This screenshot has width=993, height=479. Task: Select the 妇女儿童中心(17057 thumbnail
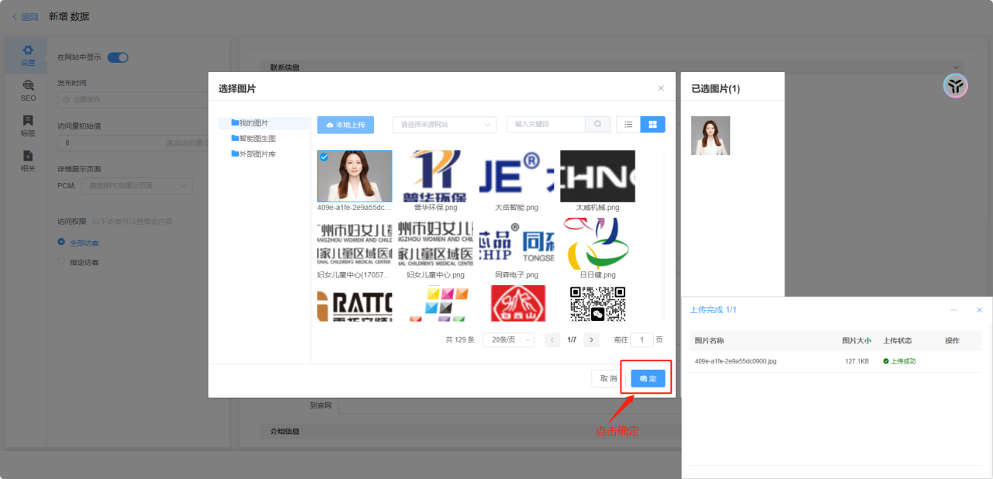[355, 243]
